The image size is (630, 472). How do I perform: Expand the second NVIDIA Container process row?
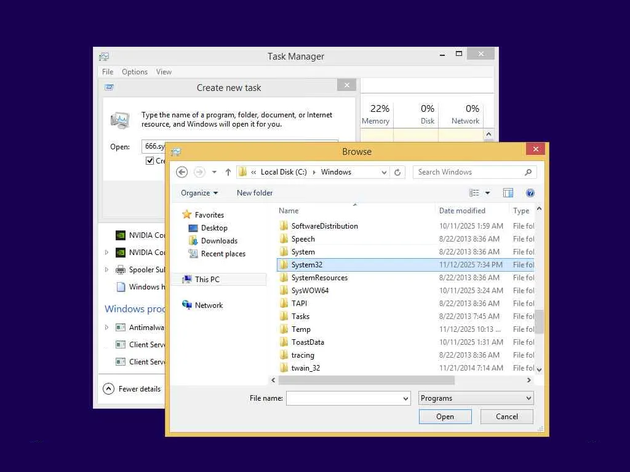106,253
